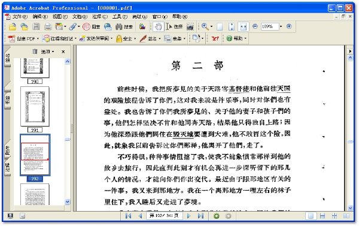The width and height of the screenshot is (359, 226).
Task: Select page 190 thumbnail
Action: point(35,68)
